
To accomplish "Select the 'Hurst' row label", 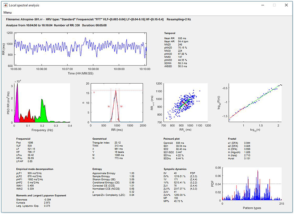I will (231, 158).
